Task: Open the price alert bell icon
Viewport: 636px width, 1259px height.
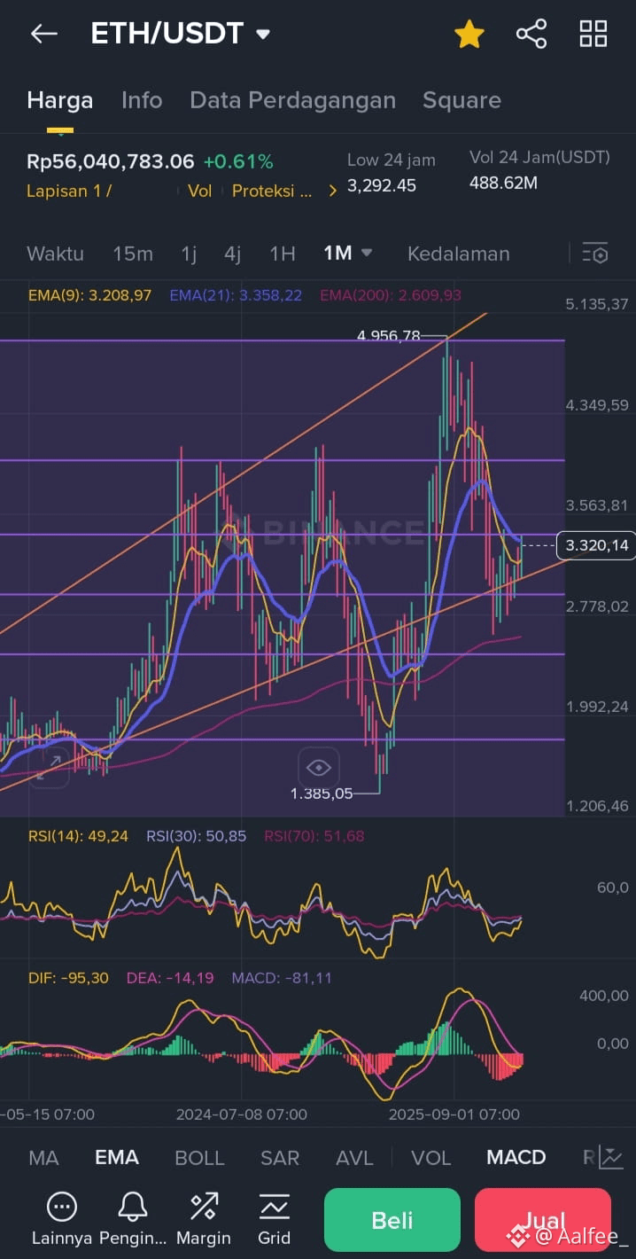Action: [133, 1219]
